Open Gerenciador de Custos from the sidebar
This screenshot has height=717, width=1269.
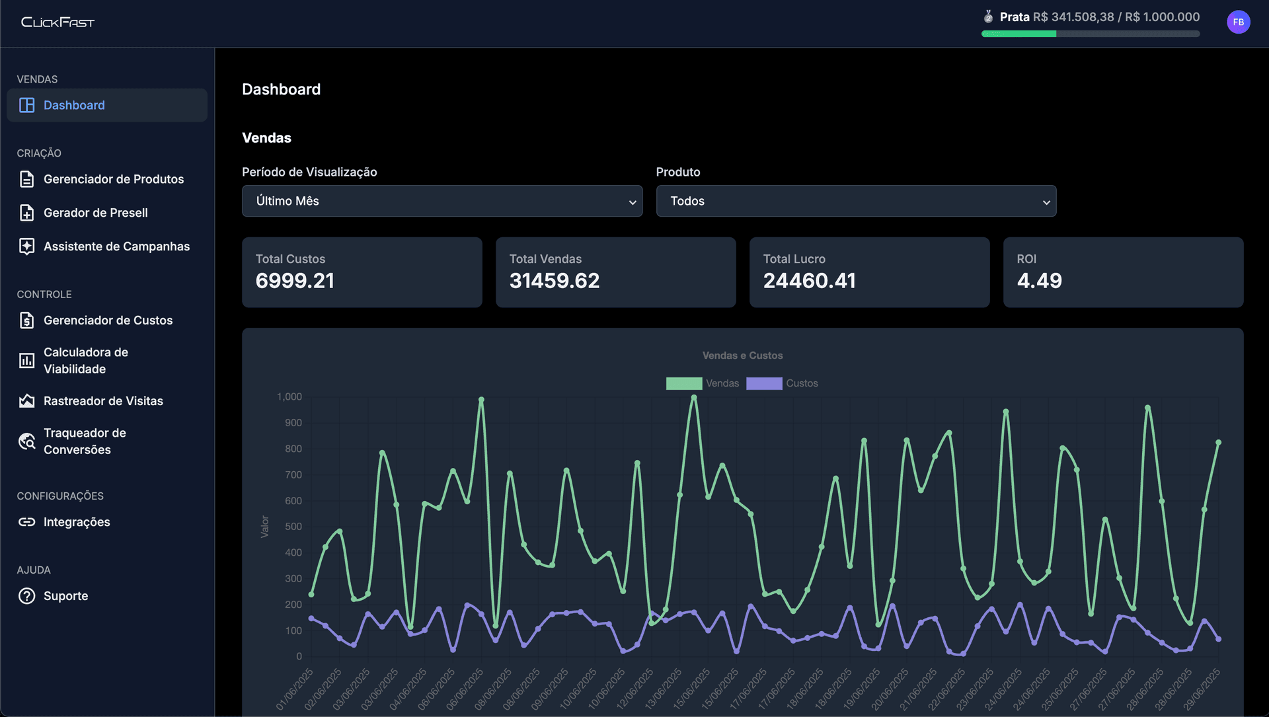(106, 321)
